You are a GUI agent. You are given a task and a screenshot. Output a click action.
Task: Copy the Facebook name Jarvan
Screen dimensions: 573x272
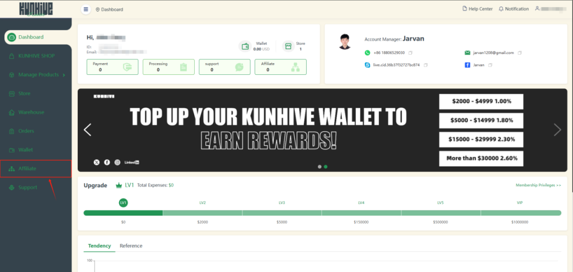coord(490,65)
